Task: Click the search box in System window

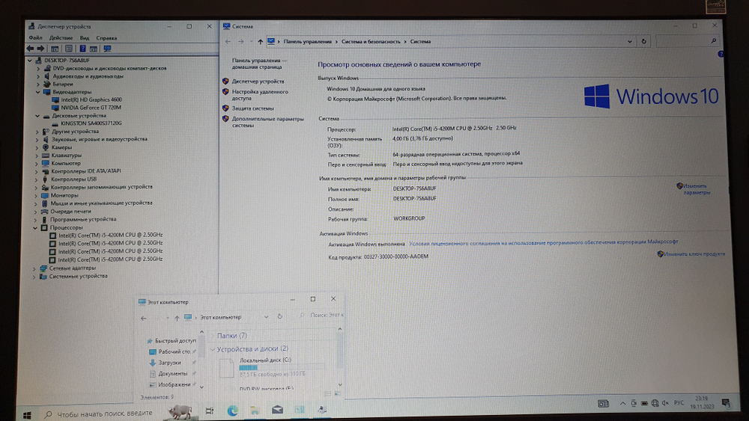Action: tap(688, 41)
